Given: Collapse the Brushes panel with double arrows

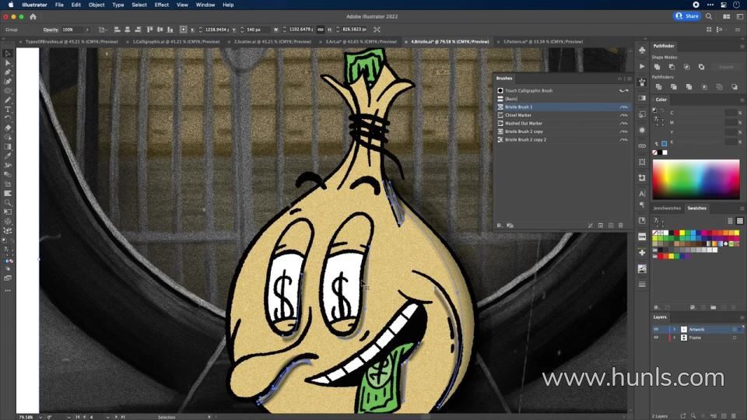Looking at the screenshot, I should [x=620, y=79].
